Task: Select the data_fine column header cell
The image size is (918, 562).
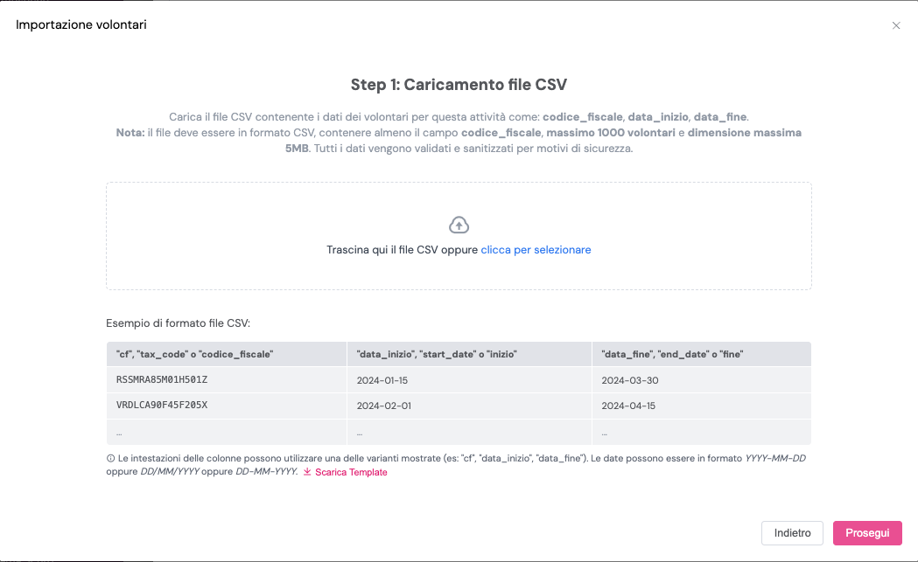Action: [x=701, y=354]
